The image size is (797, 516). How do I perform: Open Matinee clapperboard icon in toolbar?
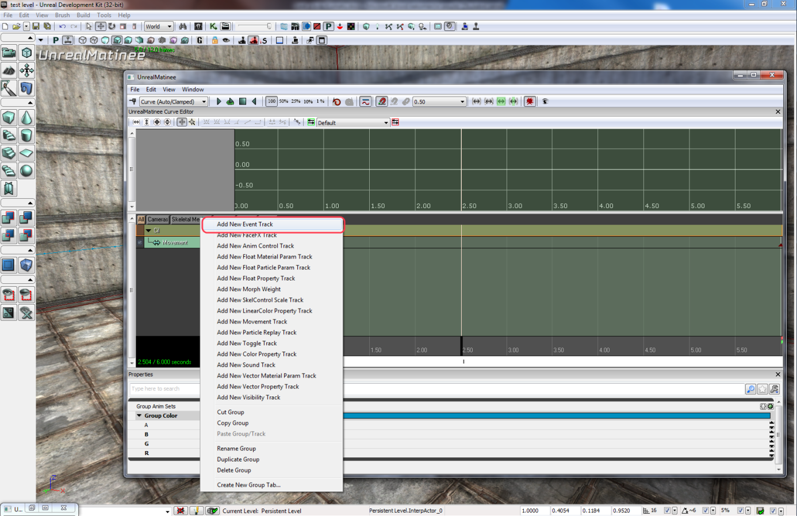[x=225, y=26]
